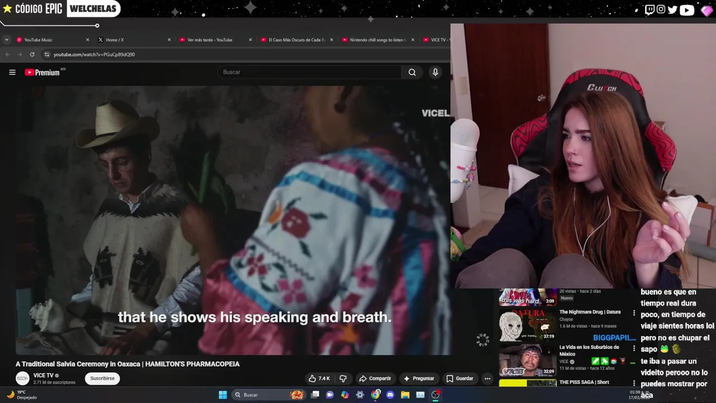Open the Photos app on the taskbar

click(x=420, y=395)
